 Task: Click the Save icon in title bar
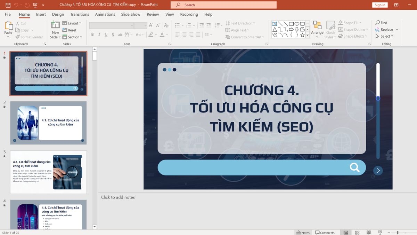coord(8,5)
